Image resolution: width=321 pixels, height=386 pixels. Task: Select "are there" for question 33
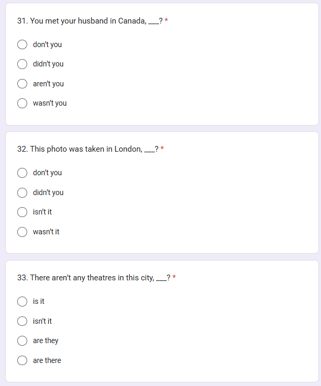point(22,360)
